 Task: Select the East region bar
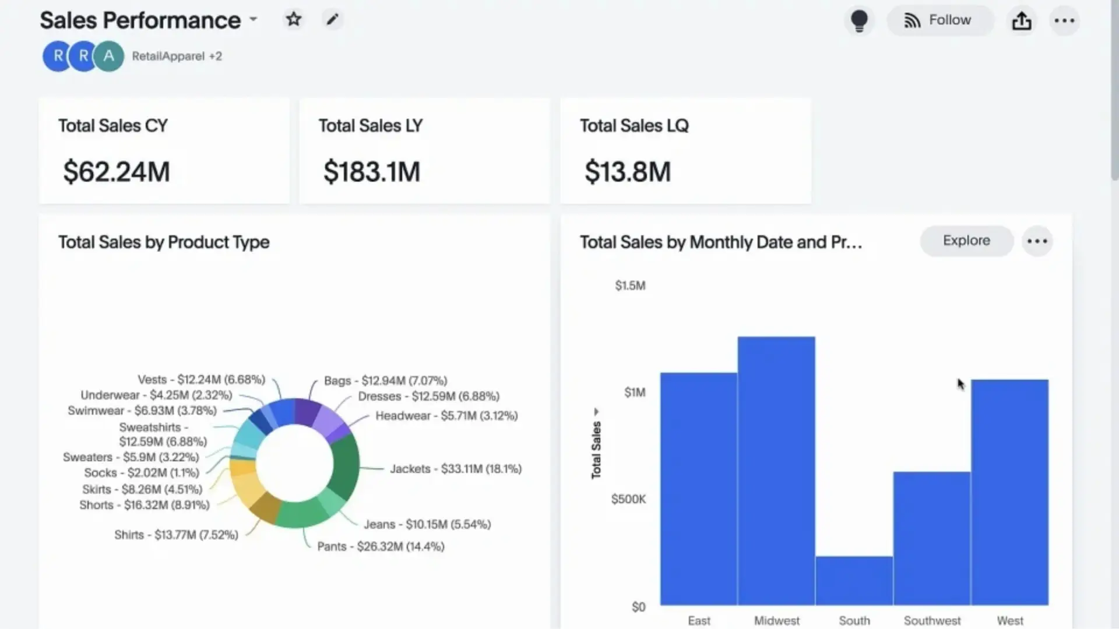point(698,489)
